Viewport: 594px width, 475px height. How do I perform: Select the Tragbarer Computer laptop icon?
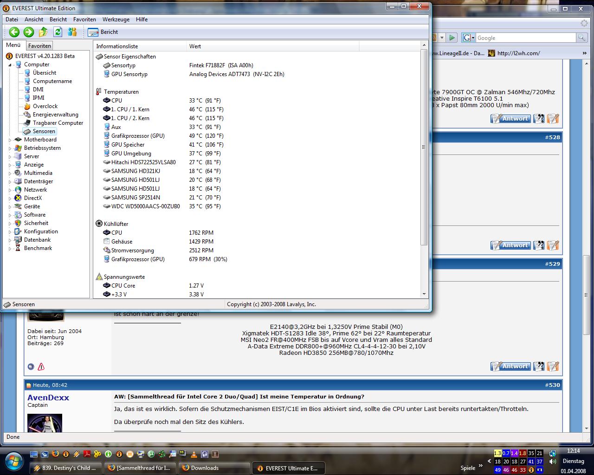(27, 123)
